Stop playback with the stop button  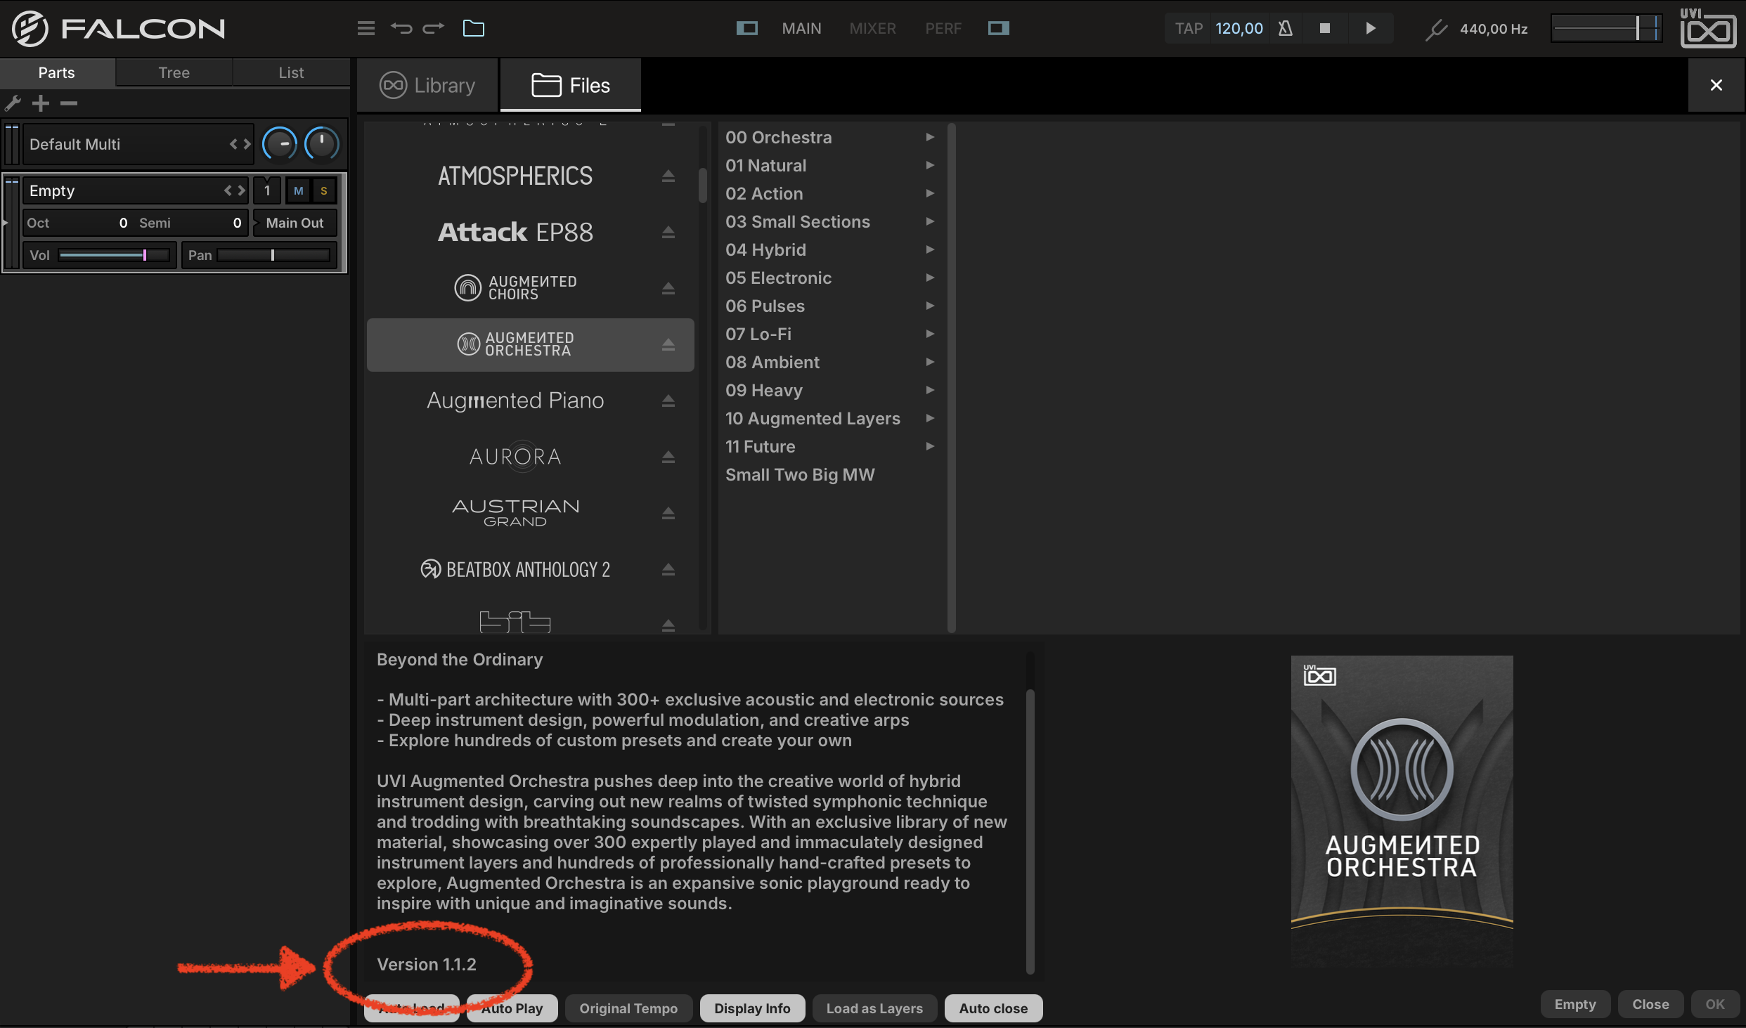pos(1325,28)
